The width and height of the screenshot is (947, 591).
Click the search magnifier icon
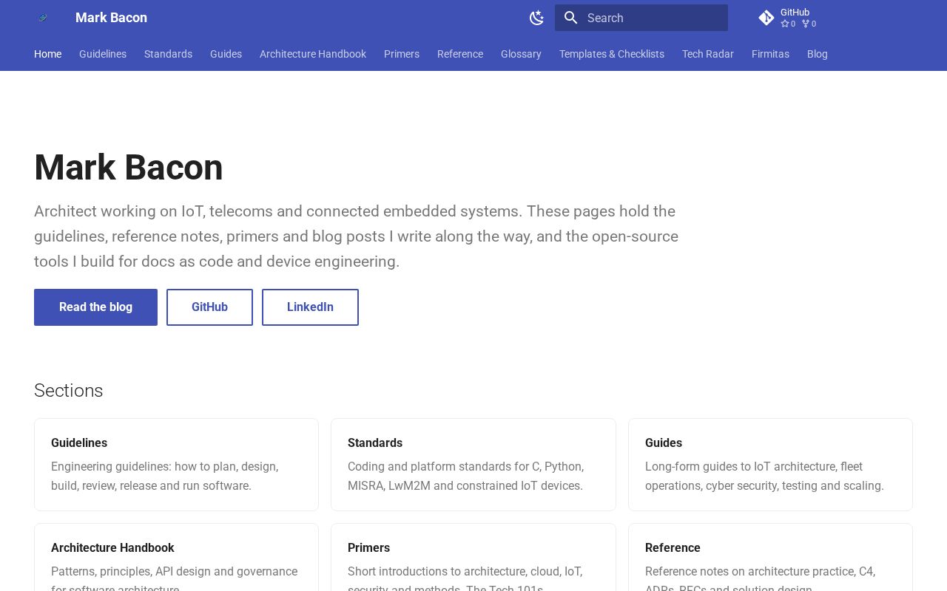[x=570, y=18]
